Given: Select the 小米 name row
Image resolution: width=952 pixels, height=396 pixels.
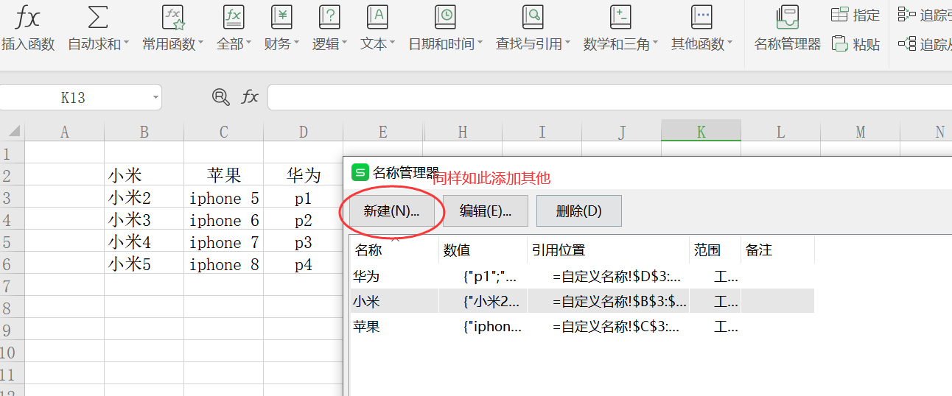Looking at the screenshot, I should tap(582, 301).
